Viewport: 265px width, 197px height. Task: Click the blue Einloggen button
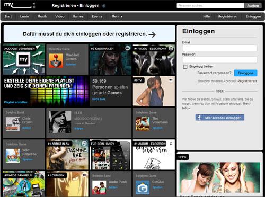point(245,73)
